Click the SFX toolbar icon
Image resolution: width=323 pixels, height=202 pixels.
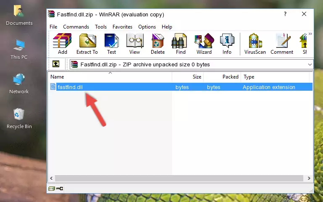pyautogui.click(x=304, y=44)
